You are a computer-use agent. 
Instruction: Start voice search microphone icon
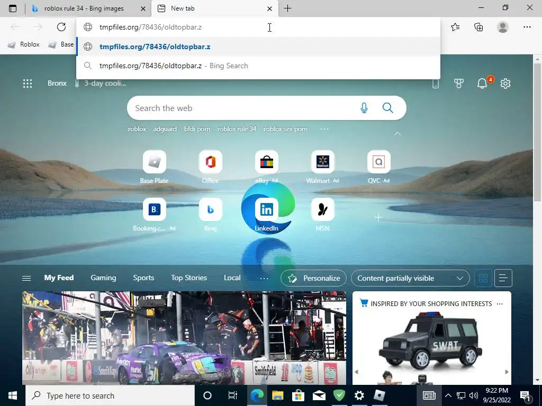(364, 108)
